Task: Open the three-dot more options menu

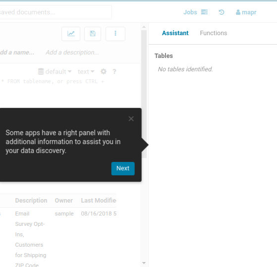Action: pyautogui.click(x=115, y=34)
